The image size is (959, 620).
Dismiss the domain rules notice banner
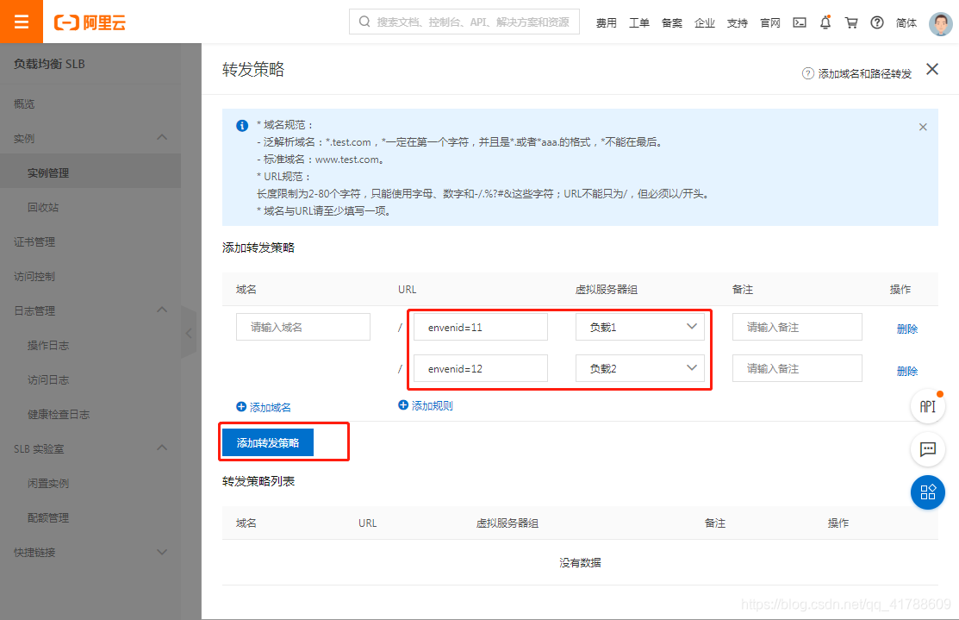point(922,126)
